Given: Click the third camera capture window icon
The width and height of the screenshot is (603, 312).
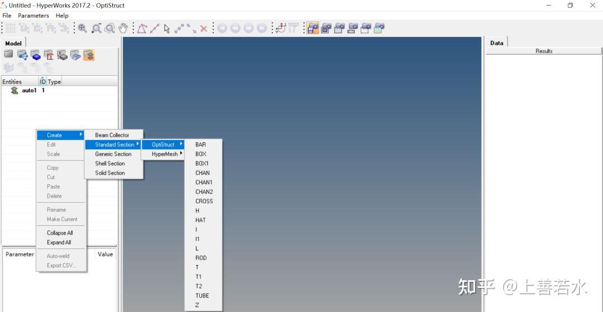Looking at the screenshot, I should coord(339,28).
